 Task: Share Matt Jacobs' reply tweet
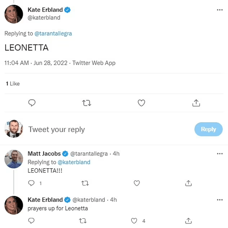tap(188, 183)
